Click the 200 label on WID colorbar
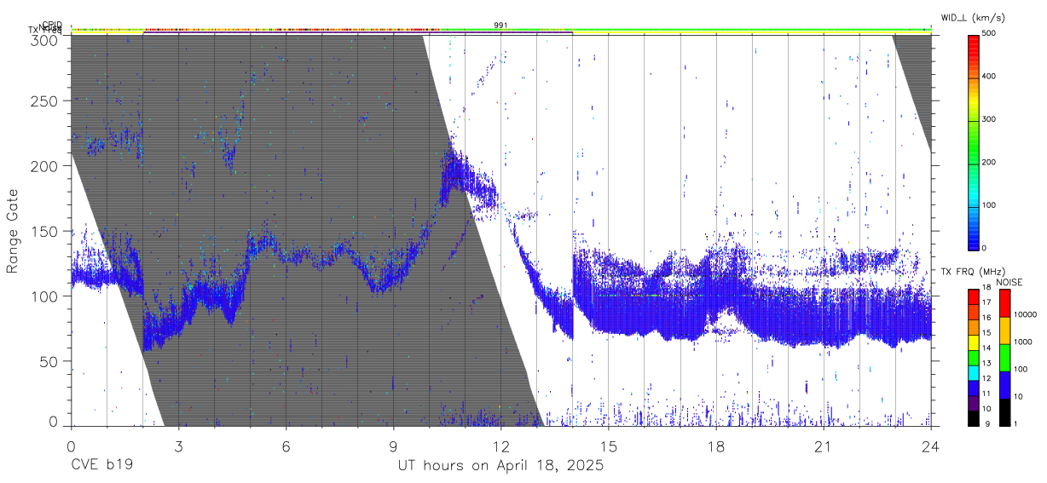Viewport: 1047px width, 483px height. [991, 162]
